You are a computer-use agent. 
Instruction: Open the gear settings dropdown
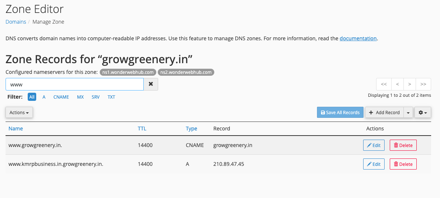point(423,113)
